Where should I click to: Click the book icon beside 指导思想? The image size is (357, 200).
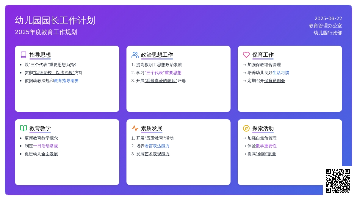tap(24, 55)
